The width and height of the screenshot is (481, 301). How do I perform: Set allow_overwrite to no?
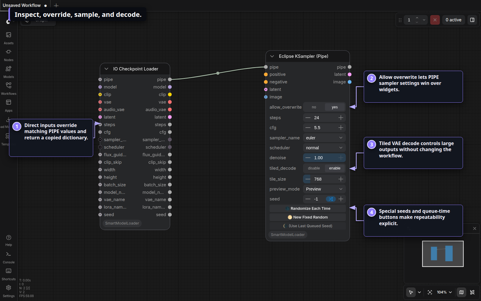(x=314, y=107)
